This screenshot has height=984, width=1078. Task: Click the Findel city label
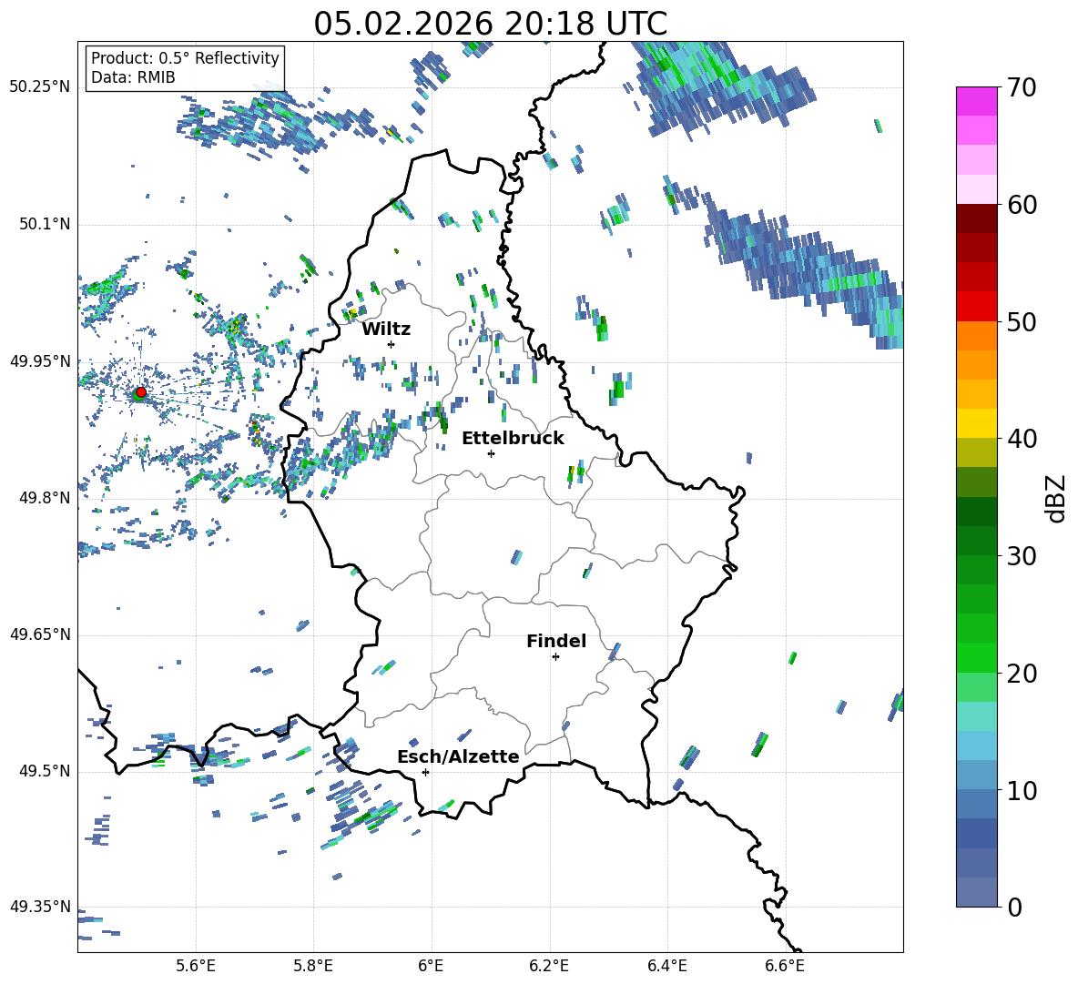(x=556, y=641)
